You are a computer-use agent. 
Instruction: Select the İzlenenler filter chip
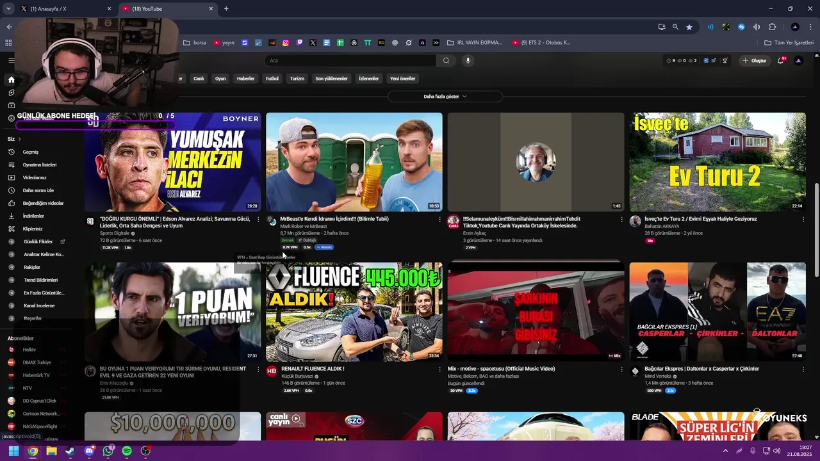pos(369,78)
